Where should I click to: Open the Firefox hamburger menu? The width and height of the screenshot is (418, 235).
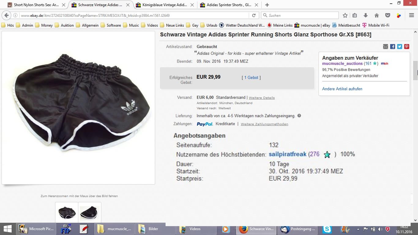[x=412, y=15]
